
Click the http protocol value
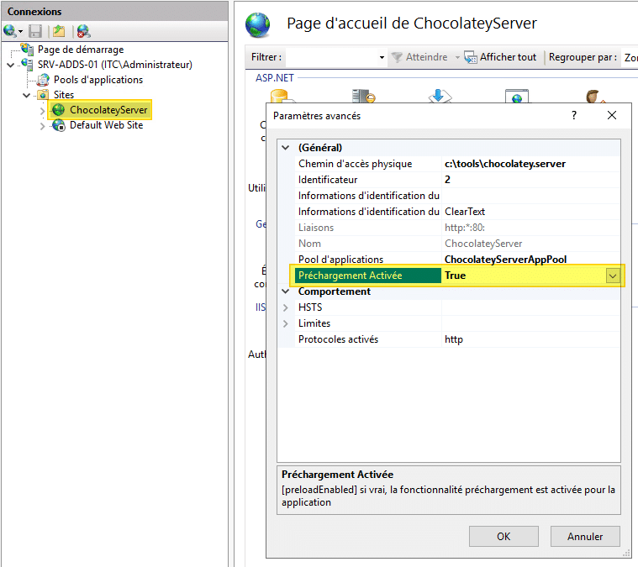[x=454, y=339]
